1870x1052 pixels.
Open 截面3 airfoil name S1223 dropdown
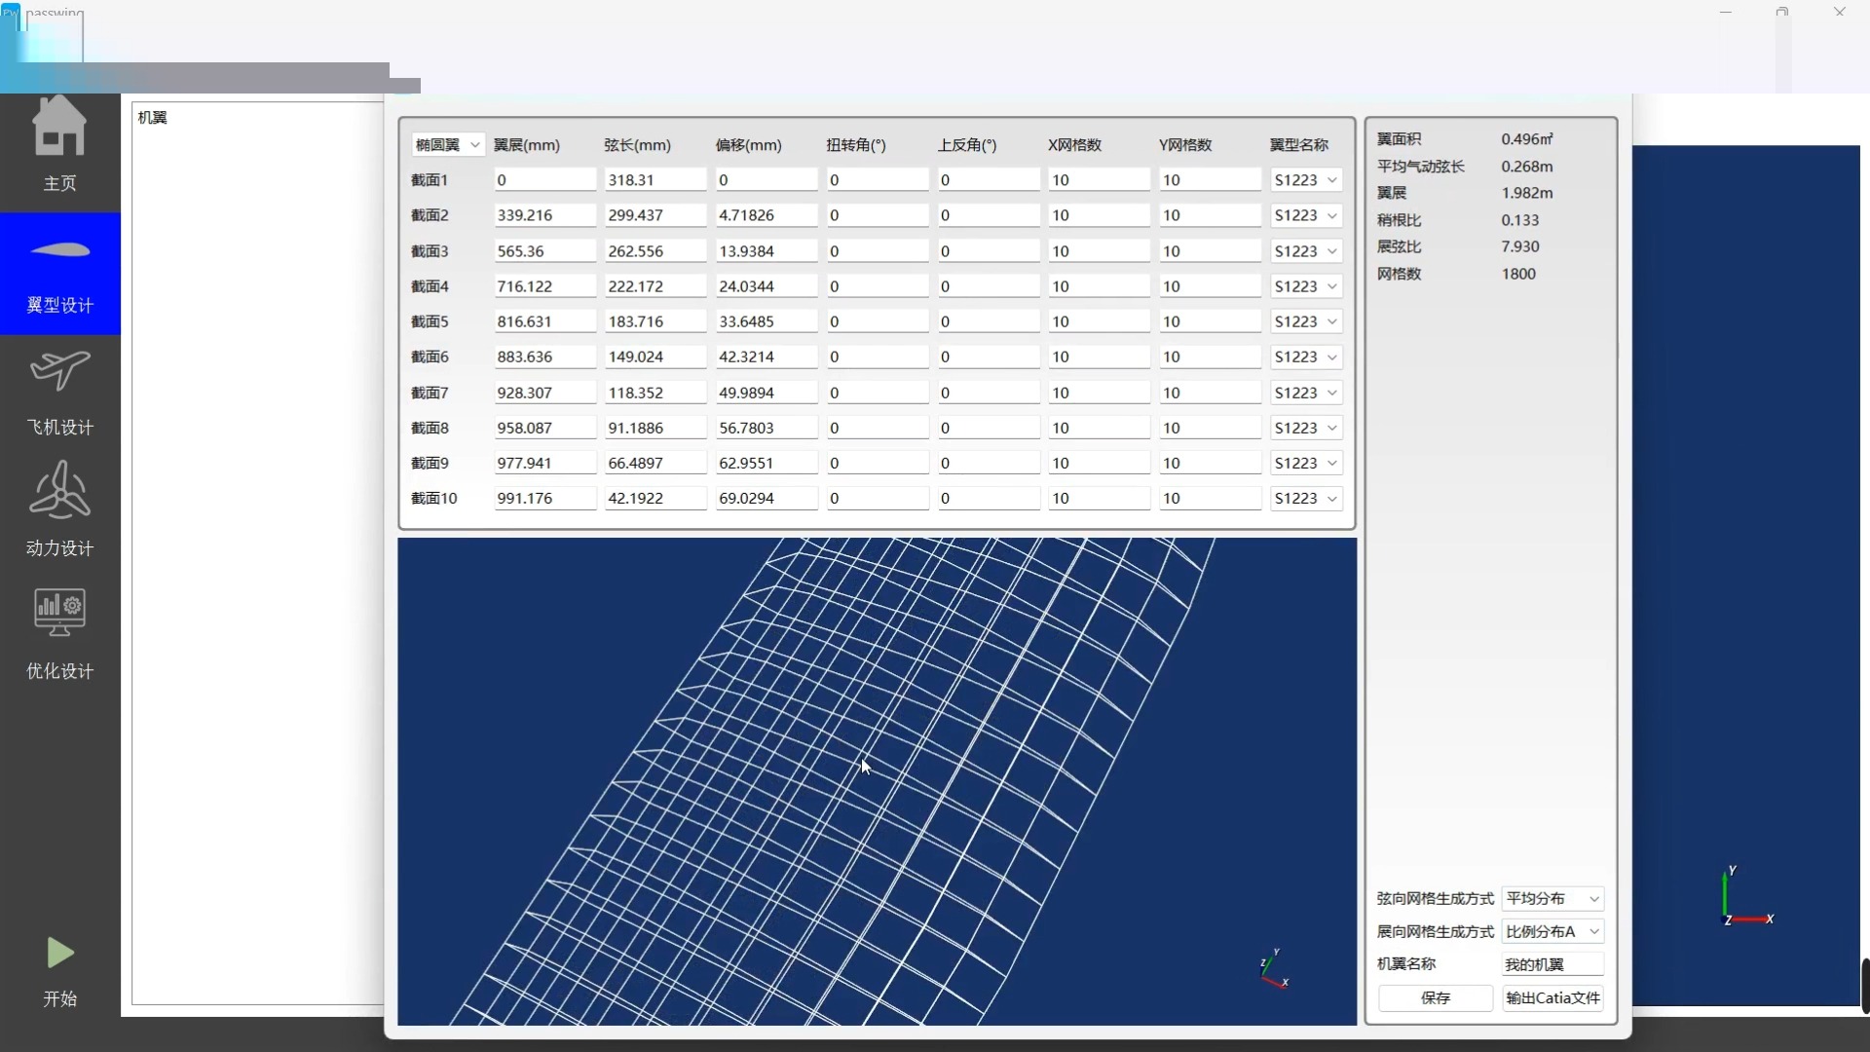click(1305, 251)
